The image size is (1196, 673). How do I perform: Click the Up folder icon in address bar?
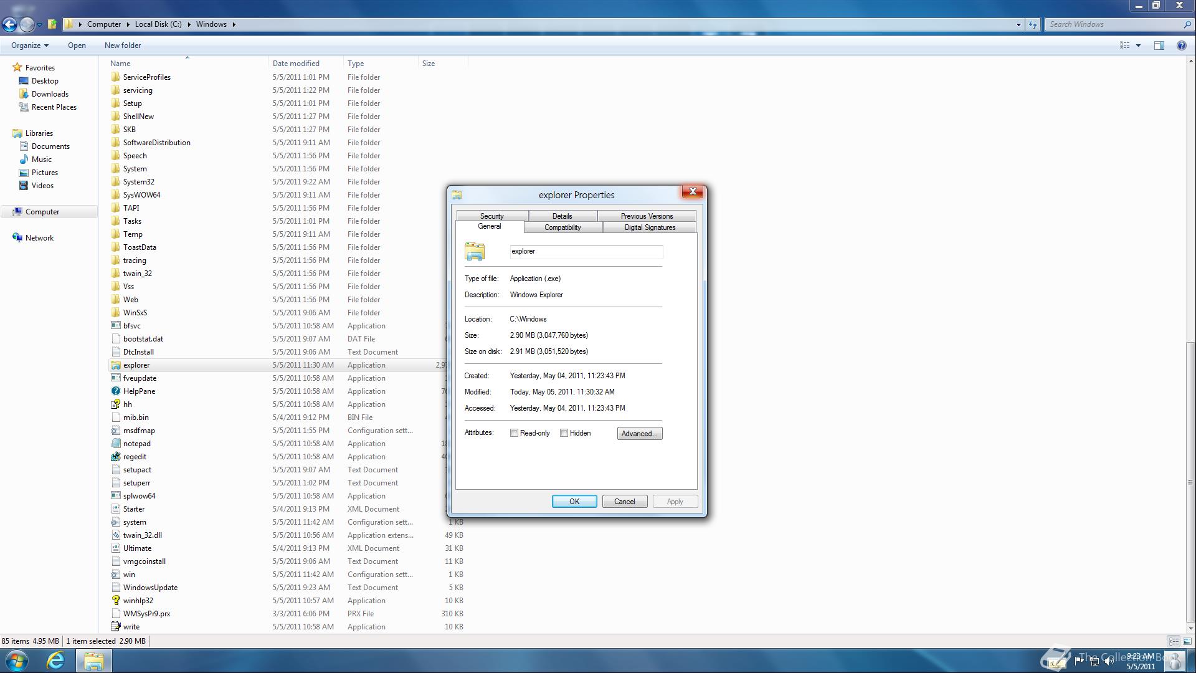pos(52,24)
